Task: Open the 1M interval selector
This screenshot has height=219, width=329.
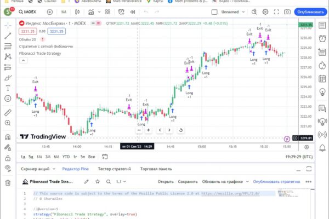Action: pyautogui.click(x=64, y=12)
